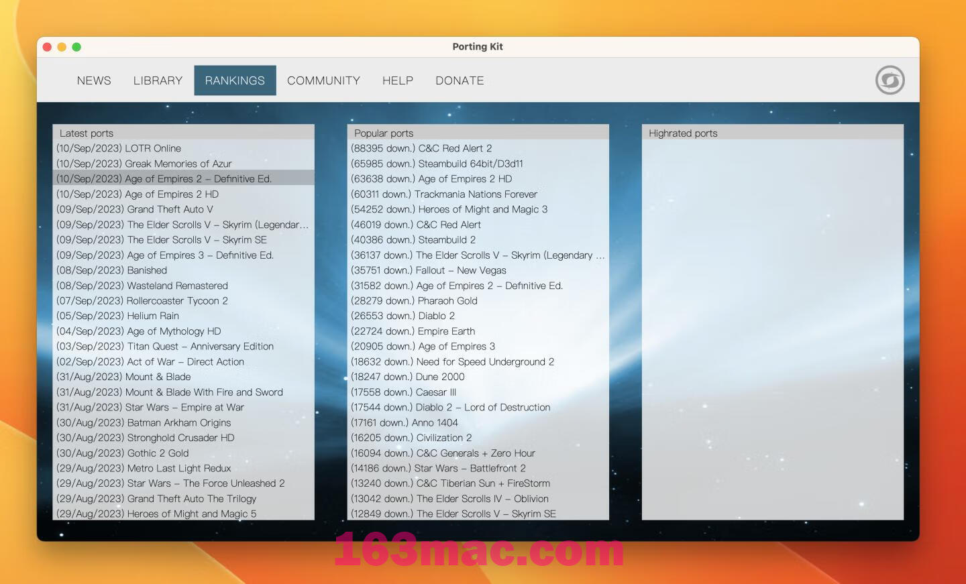Select popular port Skyrim (Legendary … with 36137 downloads
The image size is (966, 584).
[478, 255]
